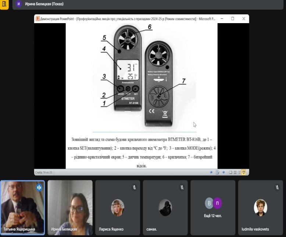
Task: Click muted microphone icon on самая. tile
Action: coord(182,187)
